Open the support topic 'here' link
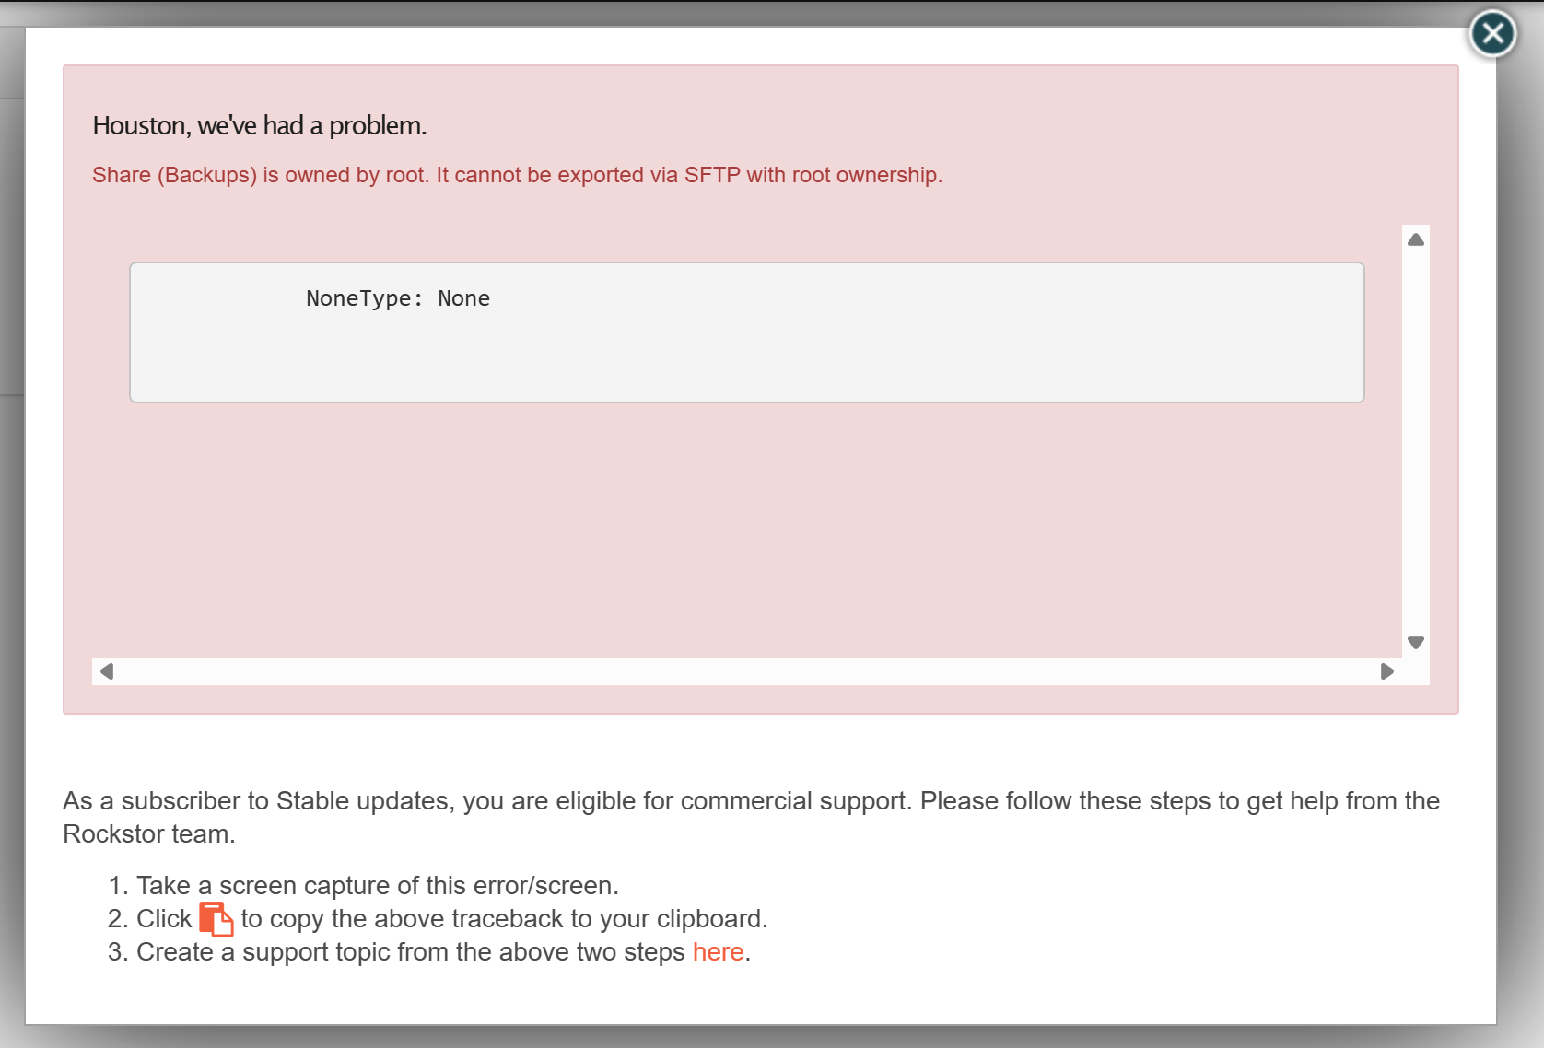Screen dimensions: 1544x1048 point(718,951)
